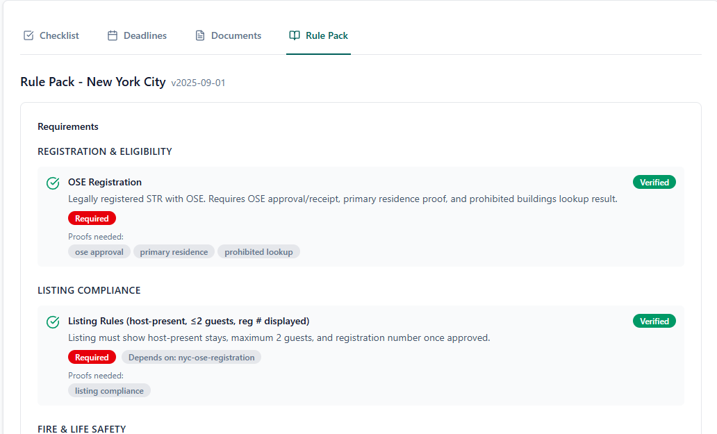Click the 'primary residence' proof tag
The height and width of the screenshot is (434, 717).
pyautogui.click(x=174, y=252)
